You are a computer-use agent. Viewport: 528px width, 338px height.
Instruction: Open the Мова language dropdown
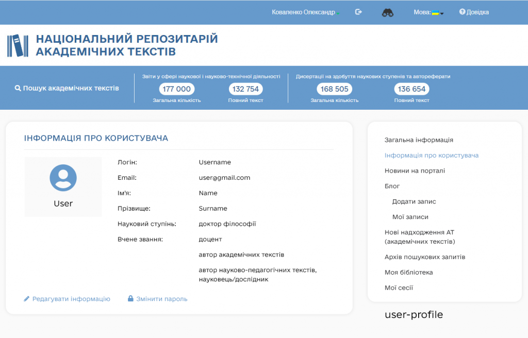coord(428,12)
